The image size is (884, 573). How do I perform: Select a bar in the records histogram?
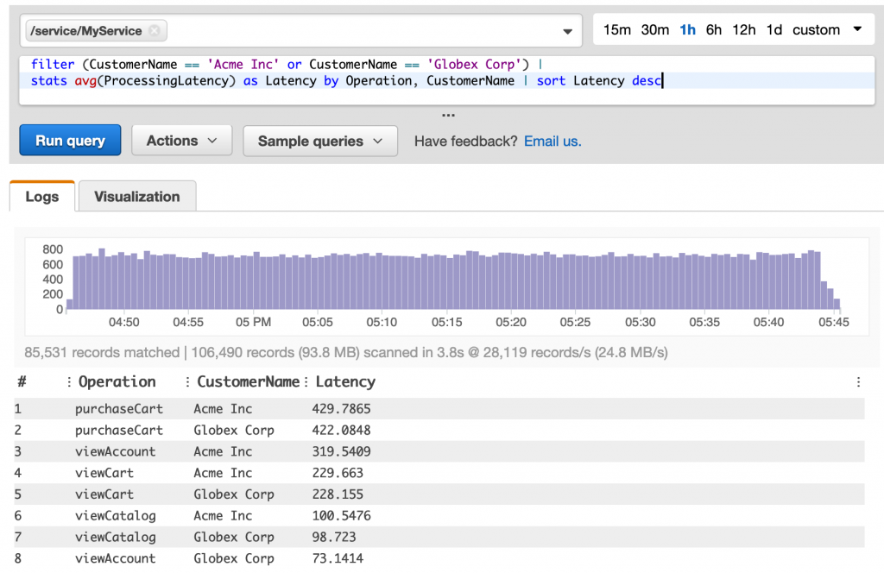pyautogui.click(x=432, y=276)
